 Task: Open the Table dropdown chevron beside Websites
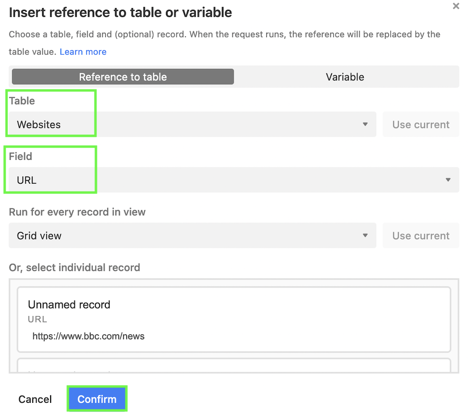(366, 124)
